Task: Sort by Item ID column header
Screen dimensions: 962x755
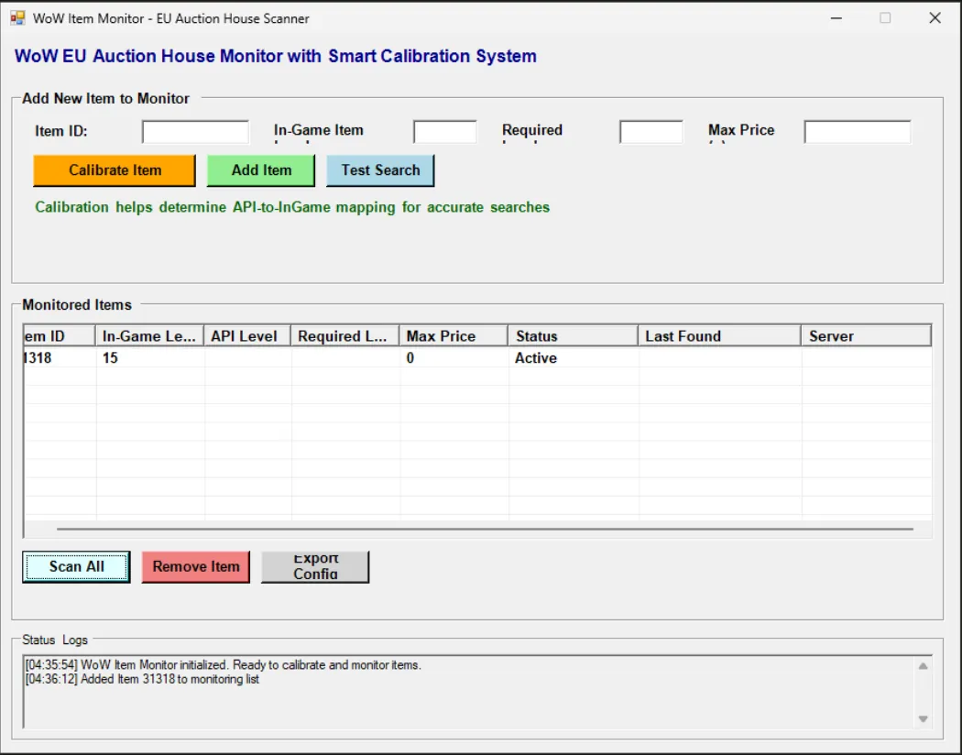Action: coord(60,336)
